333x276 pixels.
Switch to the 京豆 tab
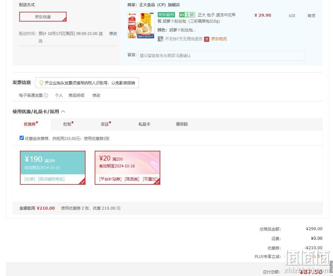click(x=105, y=124)
